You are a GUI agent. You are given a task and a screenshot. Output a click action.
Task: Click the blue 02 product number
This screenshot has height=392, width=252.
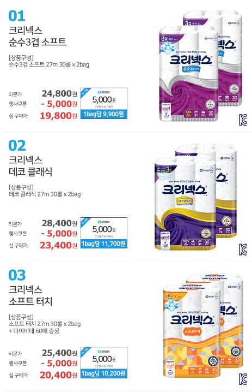(x=17, y=146)
